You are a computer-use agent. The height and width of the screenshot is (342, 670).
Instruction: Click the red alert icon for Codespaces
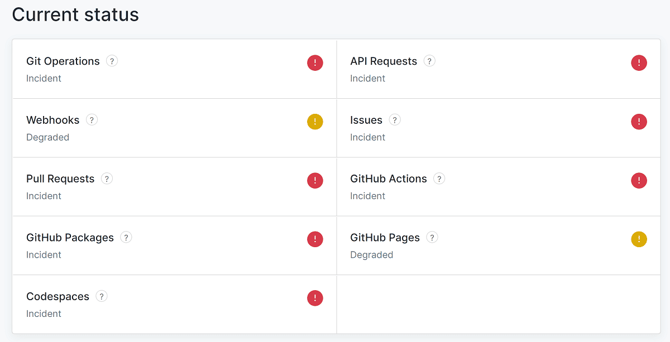pos(315,298)
